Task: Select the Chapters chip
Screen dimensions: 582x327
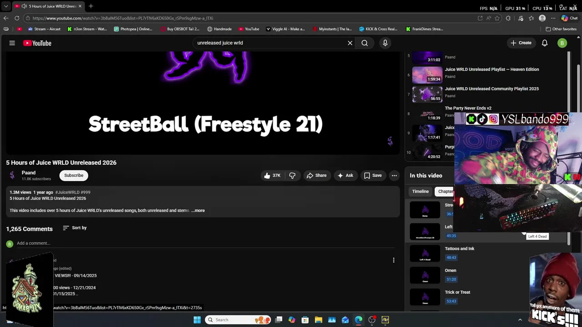Action: pyautogui.click(x=445, y=192)
